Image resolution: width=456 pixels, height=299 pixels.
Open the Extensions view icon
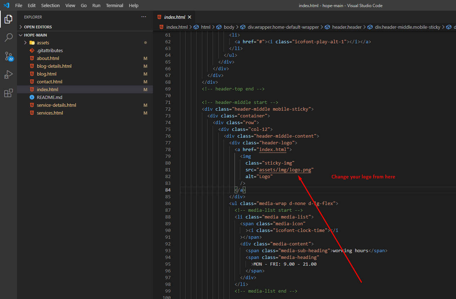click(9, 93)
